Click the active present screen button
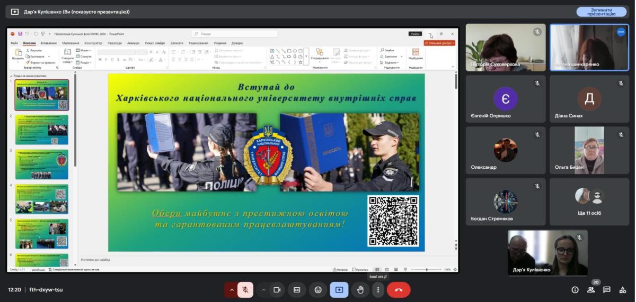 339,290
